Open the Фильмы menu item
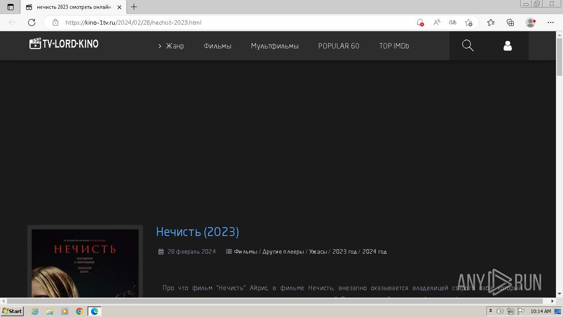The width and height of the screenshot is (563, 317). coord(217,46)
